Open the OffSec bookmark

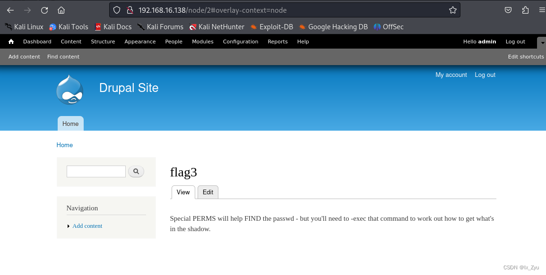point(389,27)
